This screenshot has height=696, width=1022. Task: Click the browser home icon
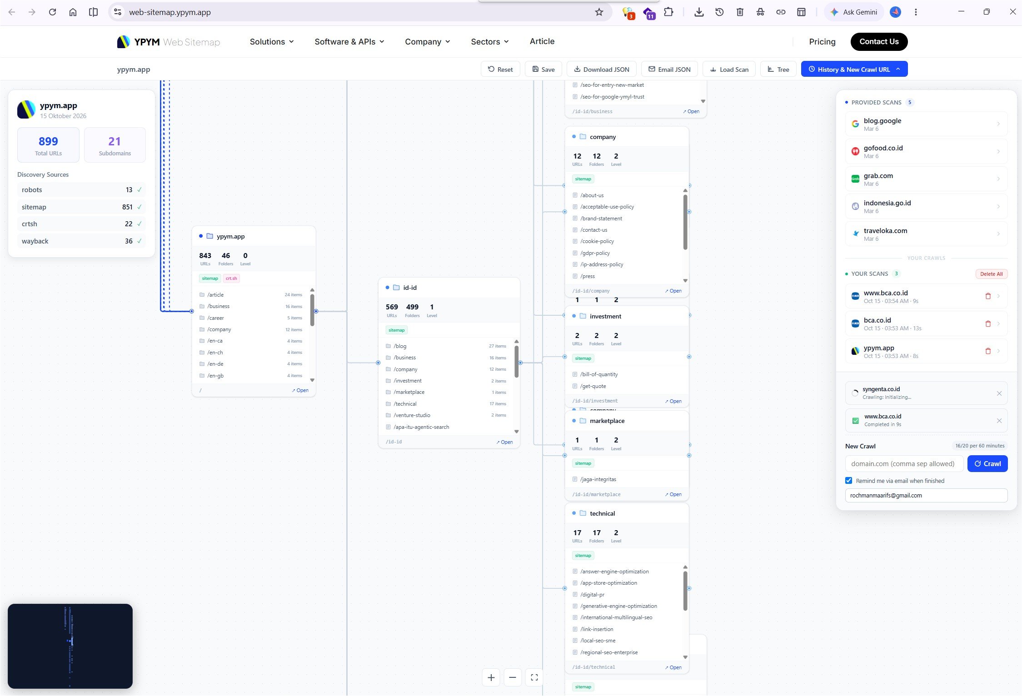[x=73, y=12]
